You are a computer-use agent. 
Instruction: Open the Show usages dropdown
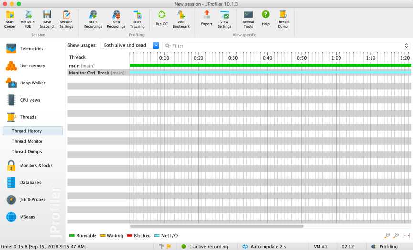click(129, 45)
